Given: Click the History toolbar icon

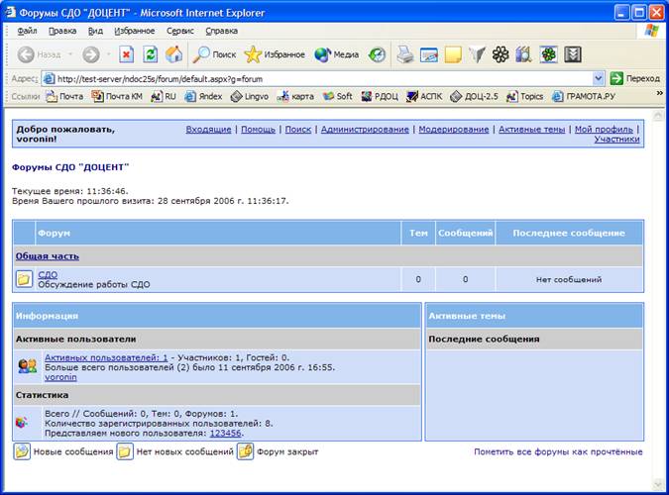Looking at the screenshot, I should point(378,54).
